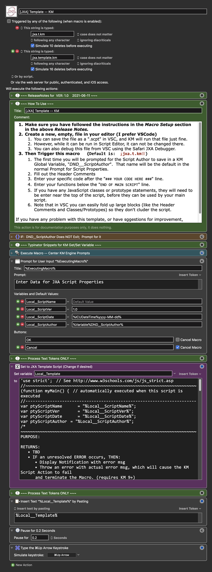
Task: Open the Up Arrow keystroke dropdown
Action: 78,555
